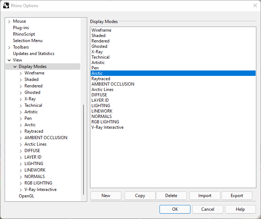Expand the Wireframe node chevron in tree
The image size is (261, 219).
tap(21, 73)
